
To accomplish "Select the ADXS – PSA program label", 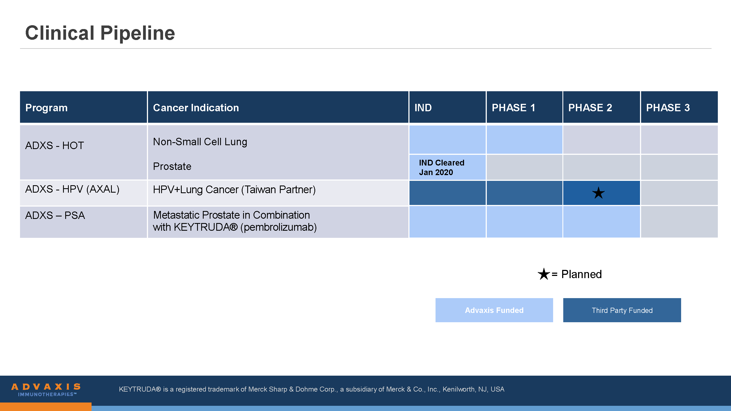I will click(x=55, y=216).
